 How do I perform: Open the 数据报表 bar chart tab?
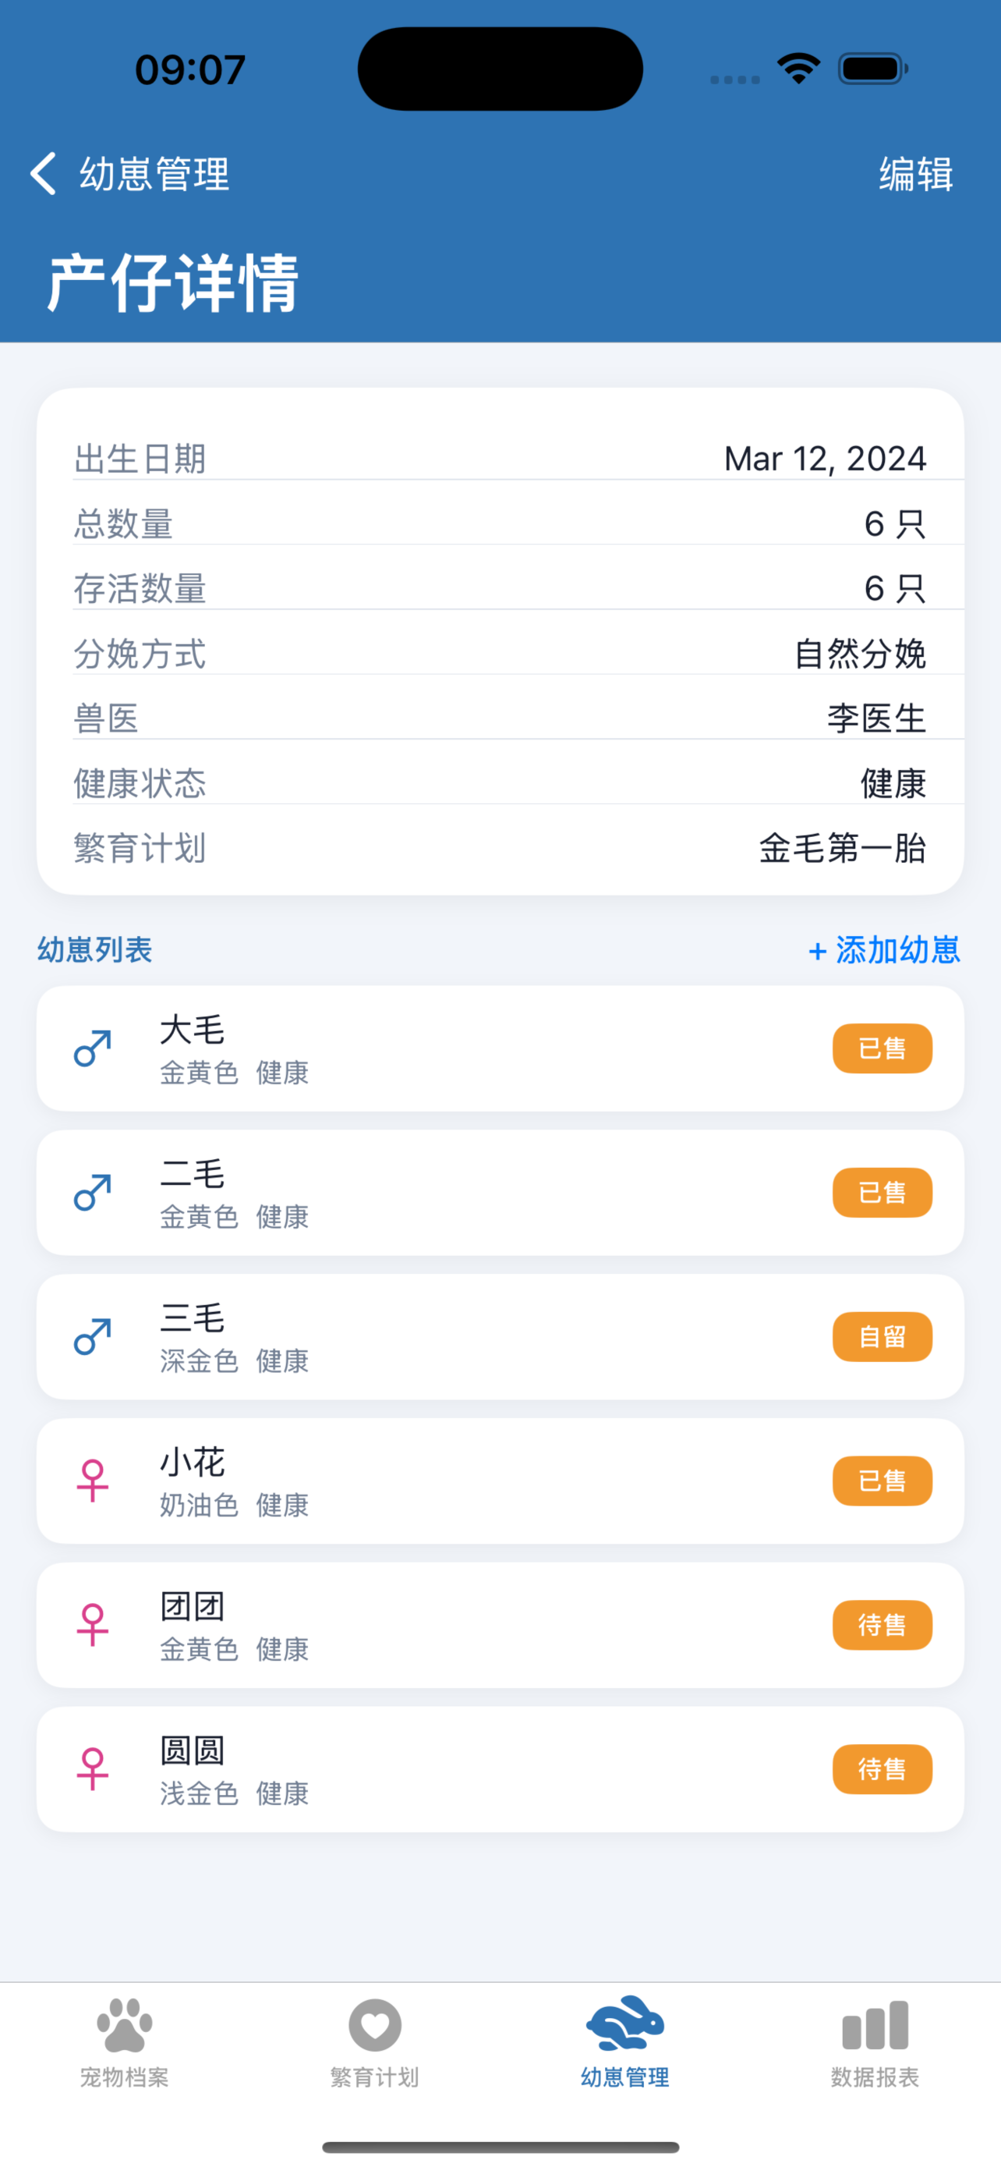click(875, 2043)
